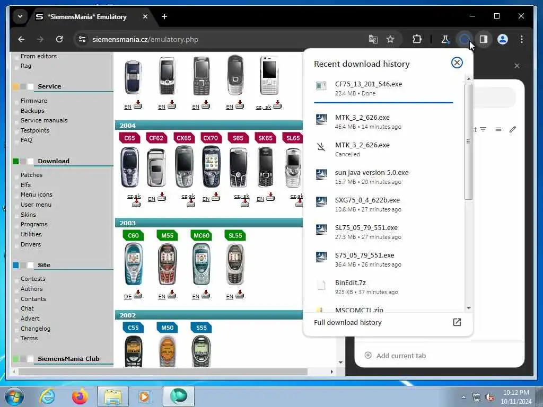The height and width of the screenshot is (407, 543).
Task: Open the first MTK_3_2_626.exe 46.4 MB download
Action: click(383, 122)
